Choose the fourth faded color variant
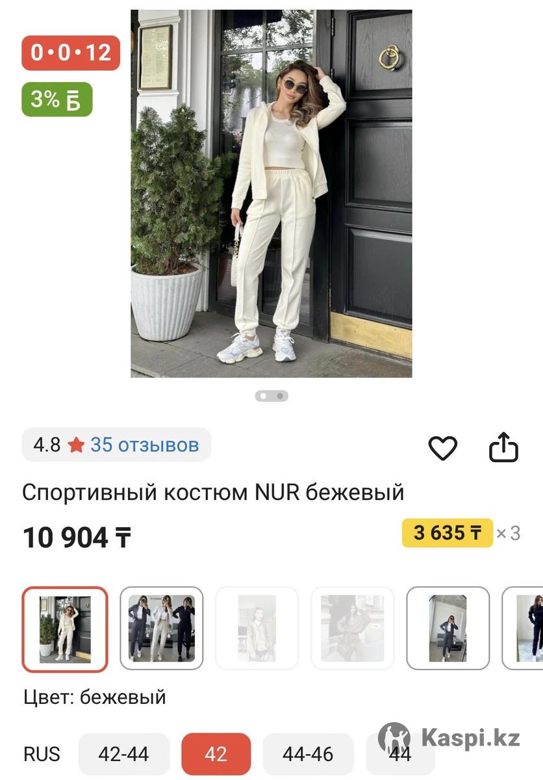The height and width of the screenshot is (780, 543). click(x=353, y=629)
